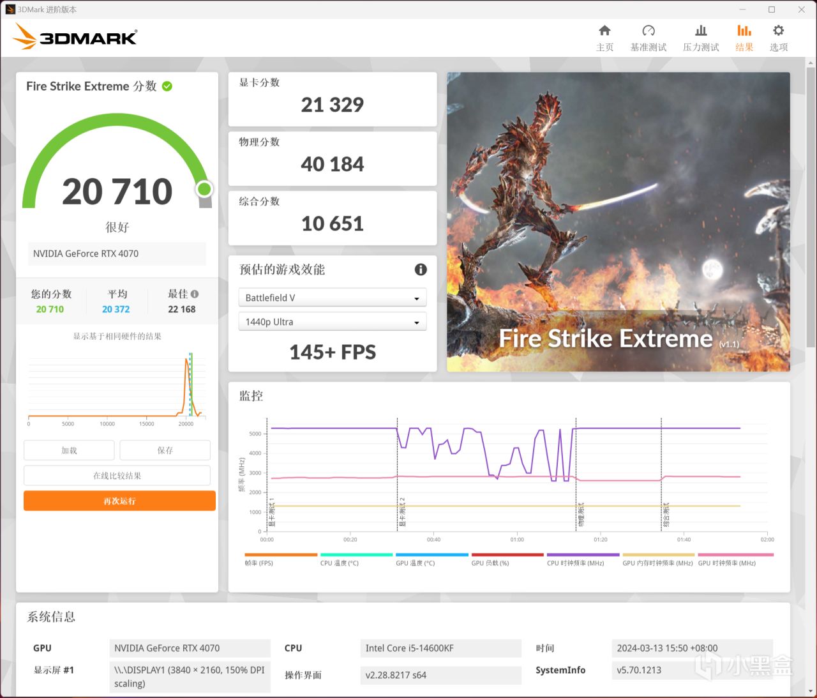The width and height of the screenshot is (817, 698).
Task: Open the info icon for 预估的游戏效能
Action: pyautogui.click(x=421, y=269)
